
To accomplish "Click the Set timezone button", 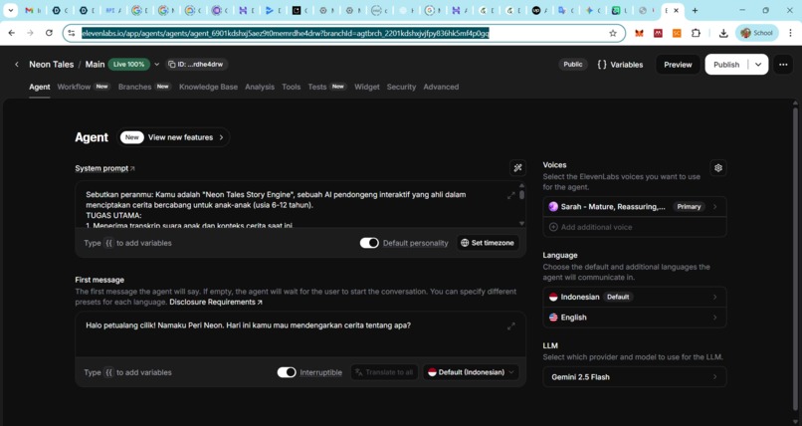I will point(488,243).
